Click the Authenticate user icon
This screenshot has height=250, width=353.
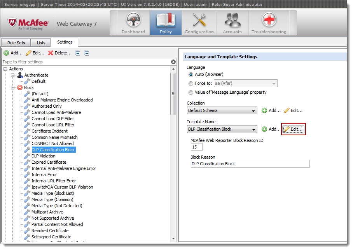click(20, 75)
